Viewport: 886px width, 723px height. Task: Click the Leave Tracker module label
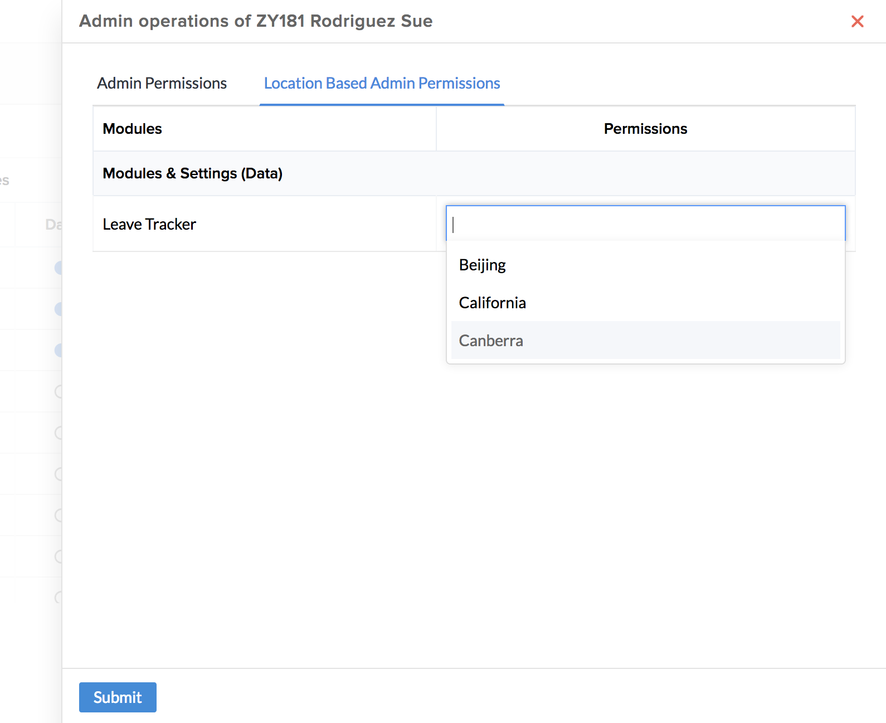149,224
